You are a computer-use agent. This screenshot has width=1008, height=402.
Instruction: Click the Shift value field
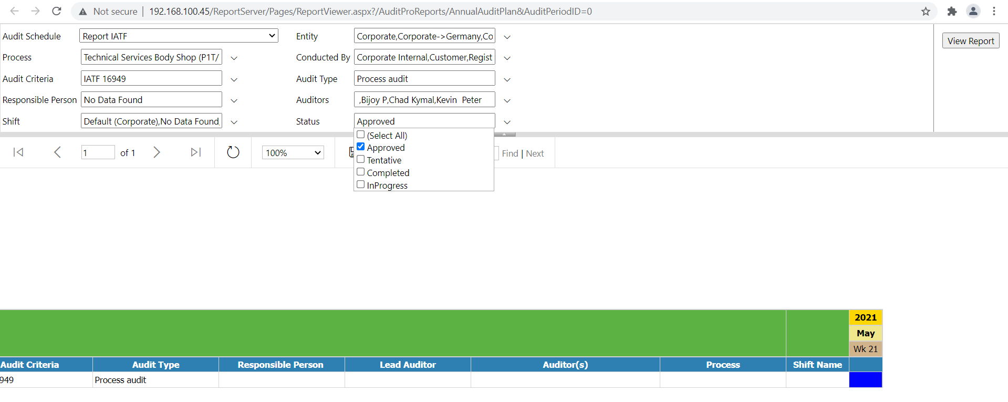click(x=151, y=121)
